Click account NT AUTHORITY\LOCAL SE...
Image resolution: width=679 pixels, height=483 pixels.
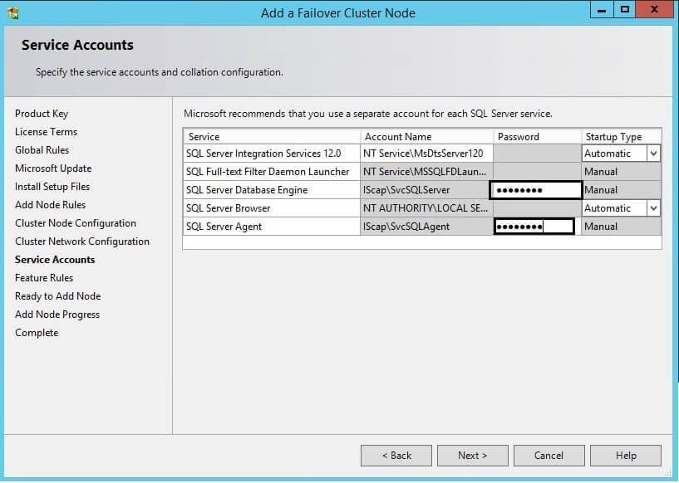[426, 208]
